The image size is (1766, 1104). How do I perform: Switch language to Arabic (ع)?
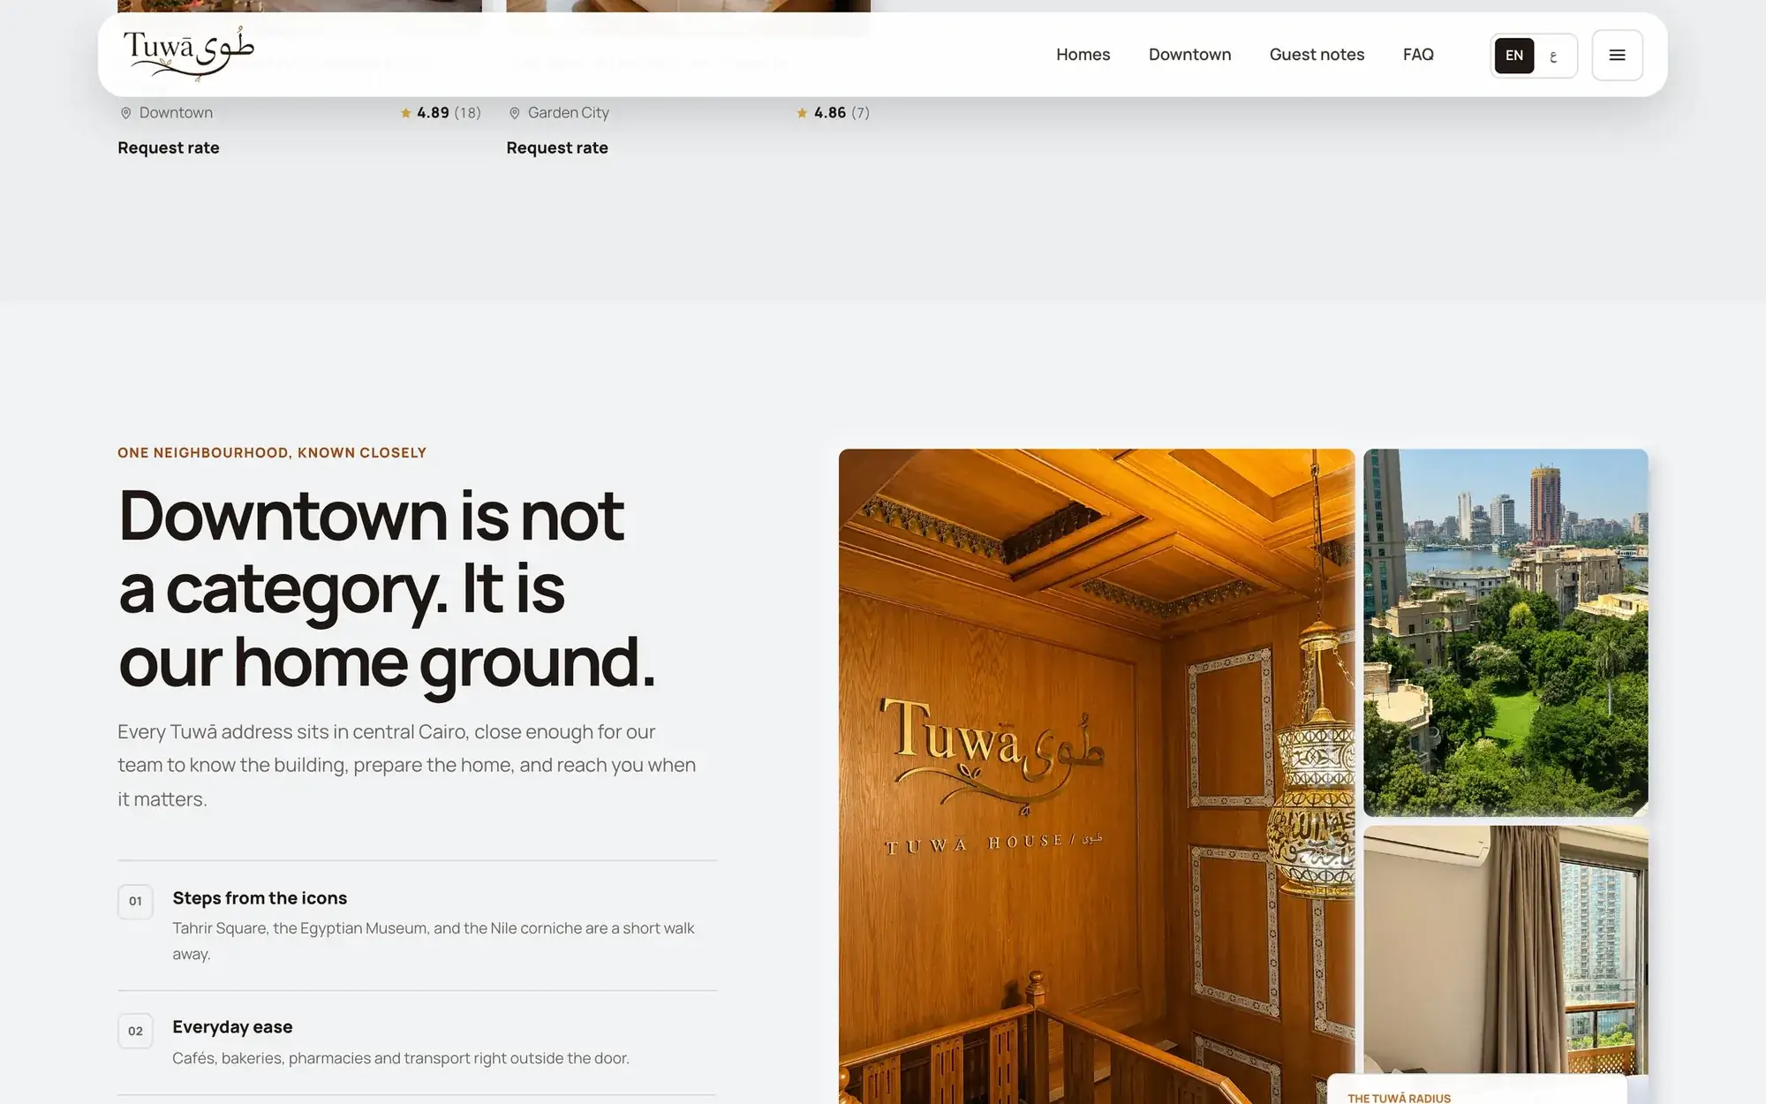[1553, 56]
